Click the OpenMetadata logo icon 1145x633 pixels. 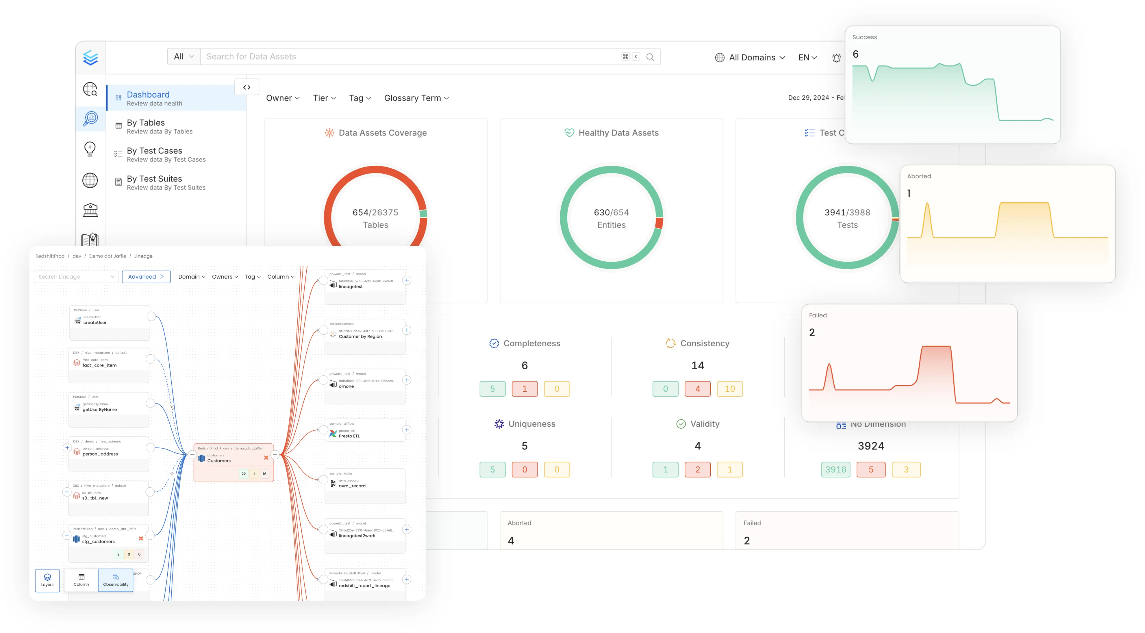[x=90, y=57]
